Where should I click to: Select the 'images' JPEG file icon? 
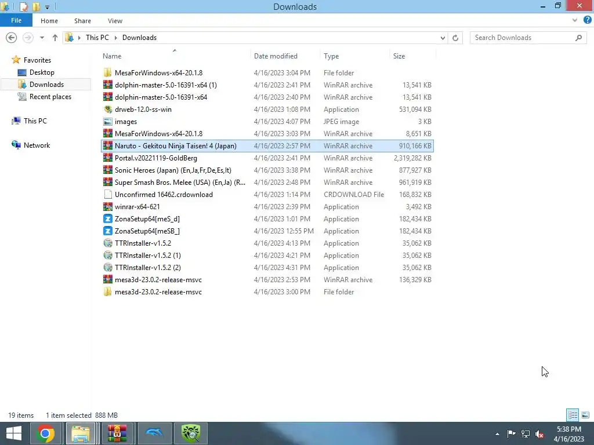tap(107, 122)
